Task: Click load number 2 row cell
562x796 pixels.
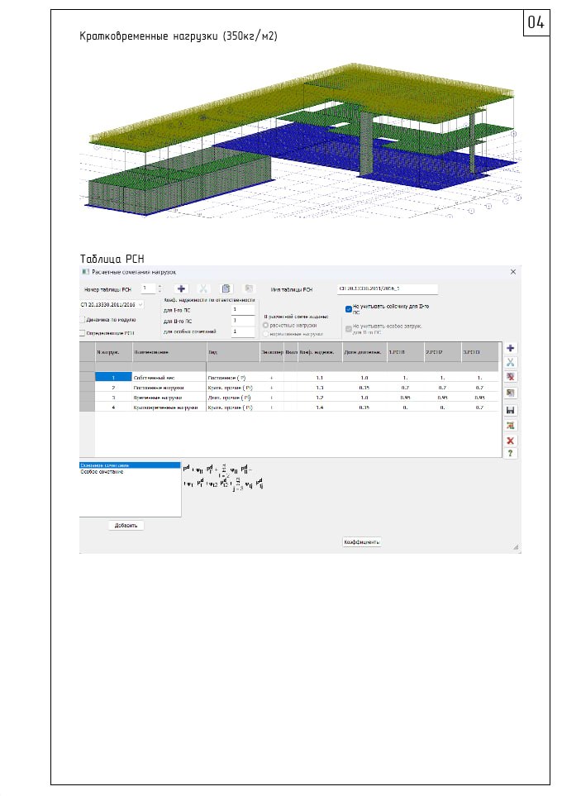Action: (x=113, y=388)
